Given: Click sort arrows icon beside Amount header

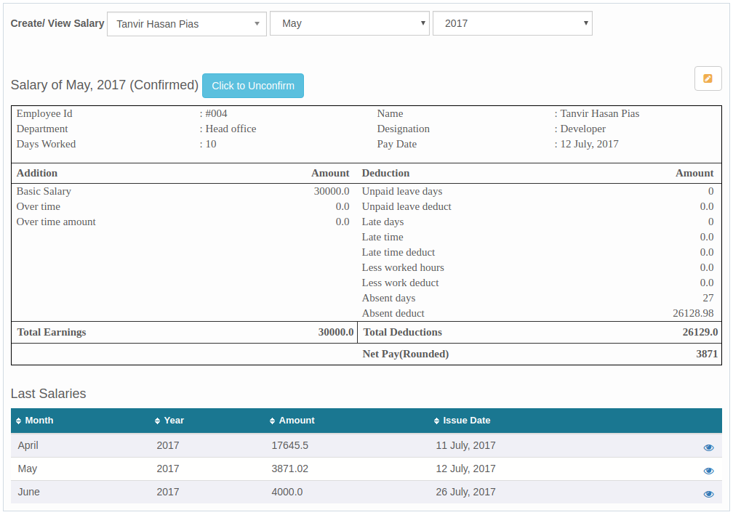Looking at the screenshot, I should click(273, 421).
